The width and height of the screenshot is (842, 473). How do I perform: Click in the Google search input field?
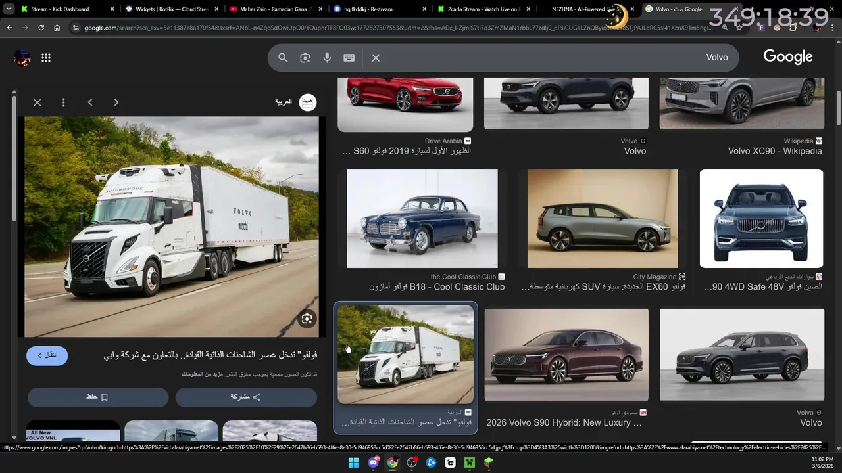pos(546,58)
